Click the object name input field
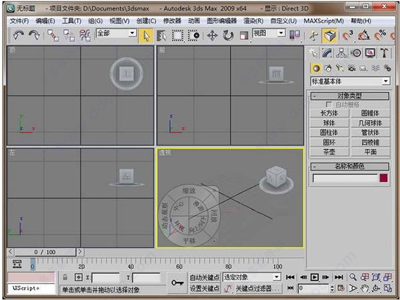The image size is (400, 300). tap(345, 178)
